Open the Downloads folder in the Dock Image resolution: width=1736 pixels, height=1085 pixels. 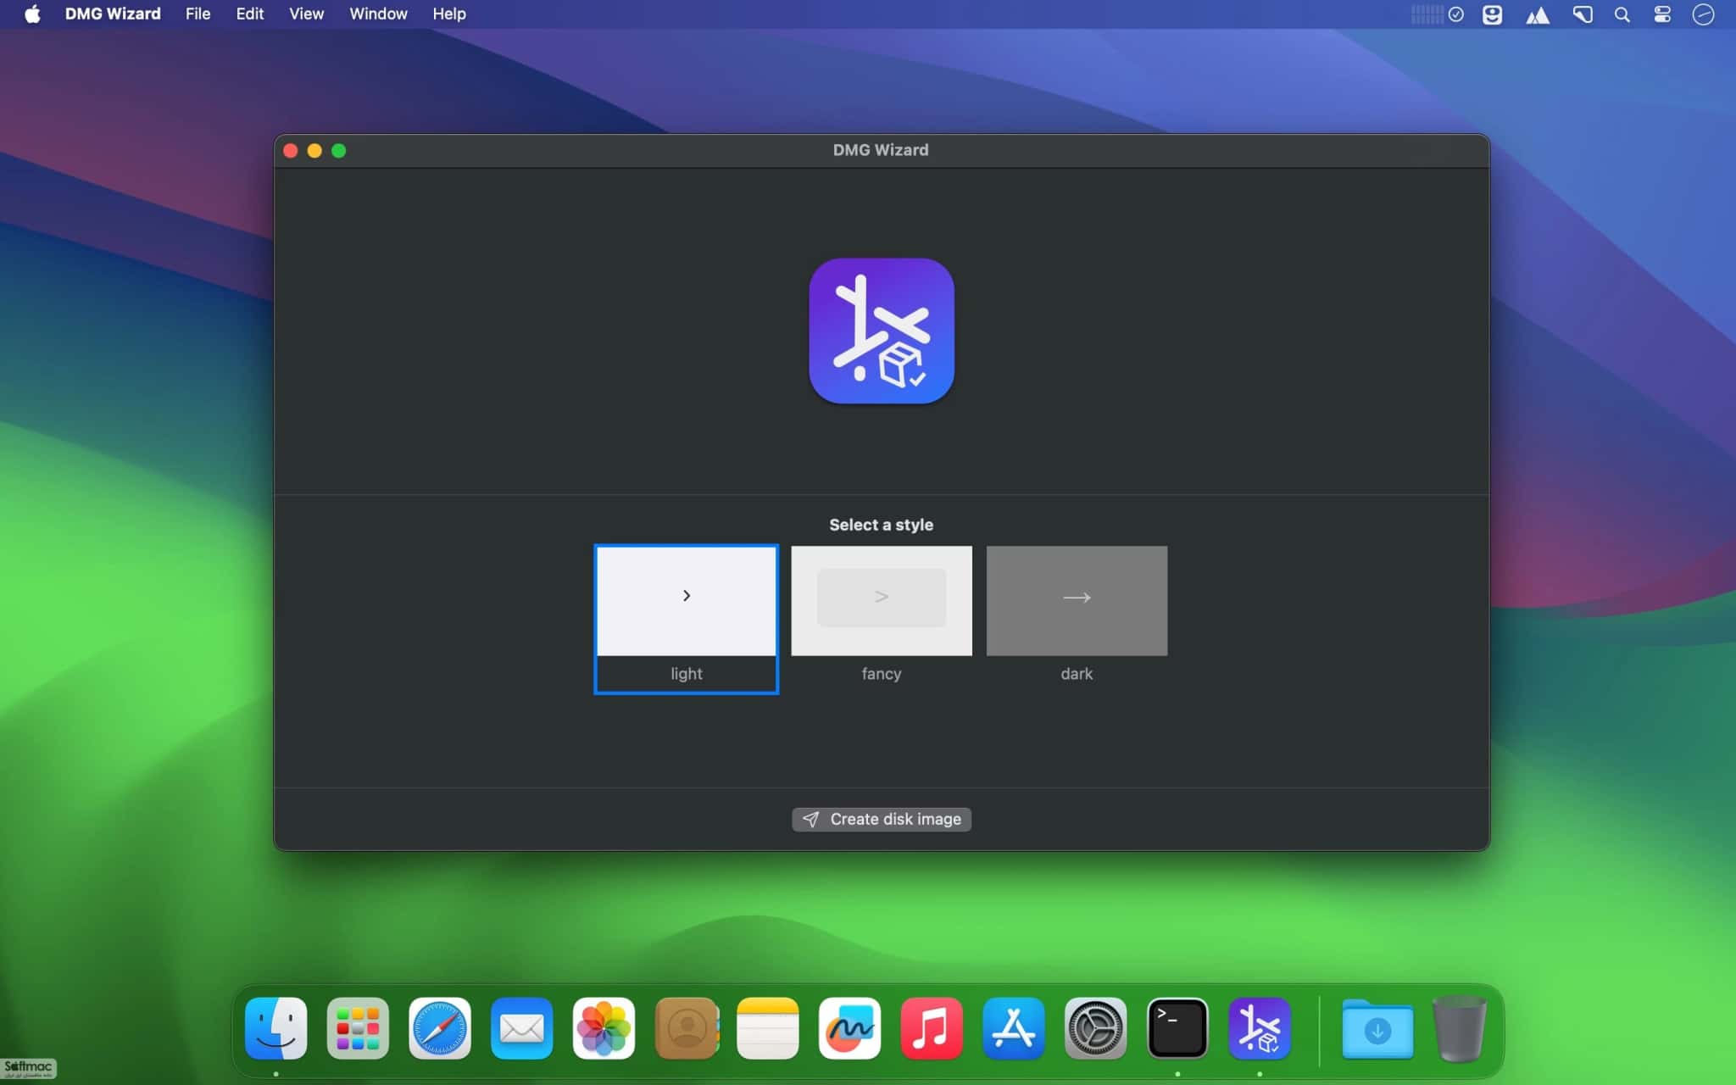click(1377, 1028)
